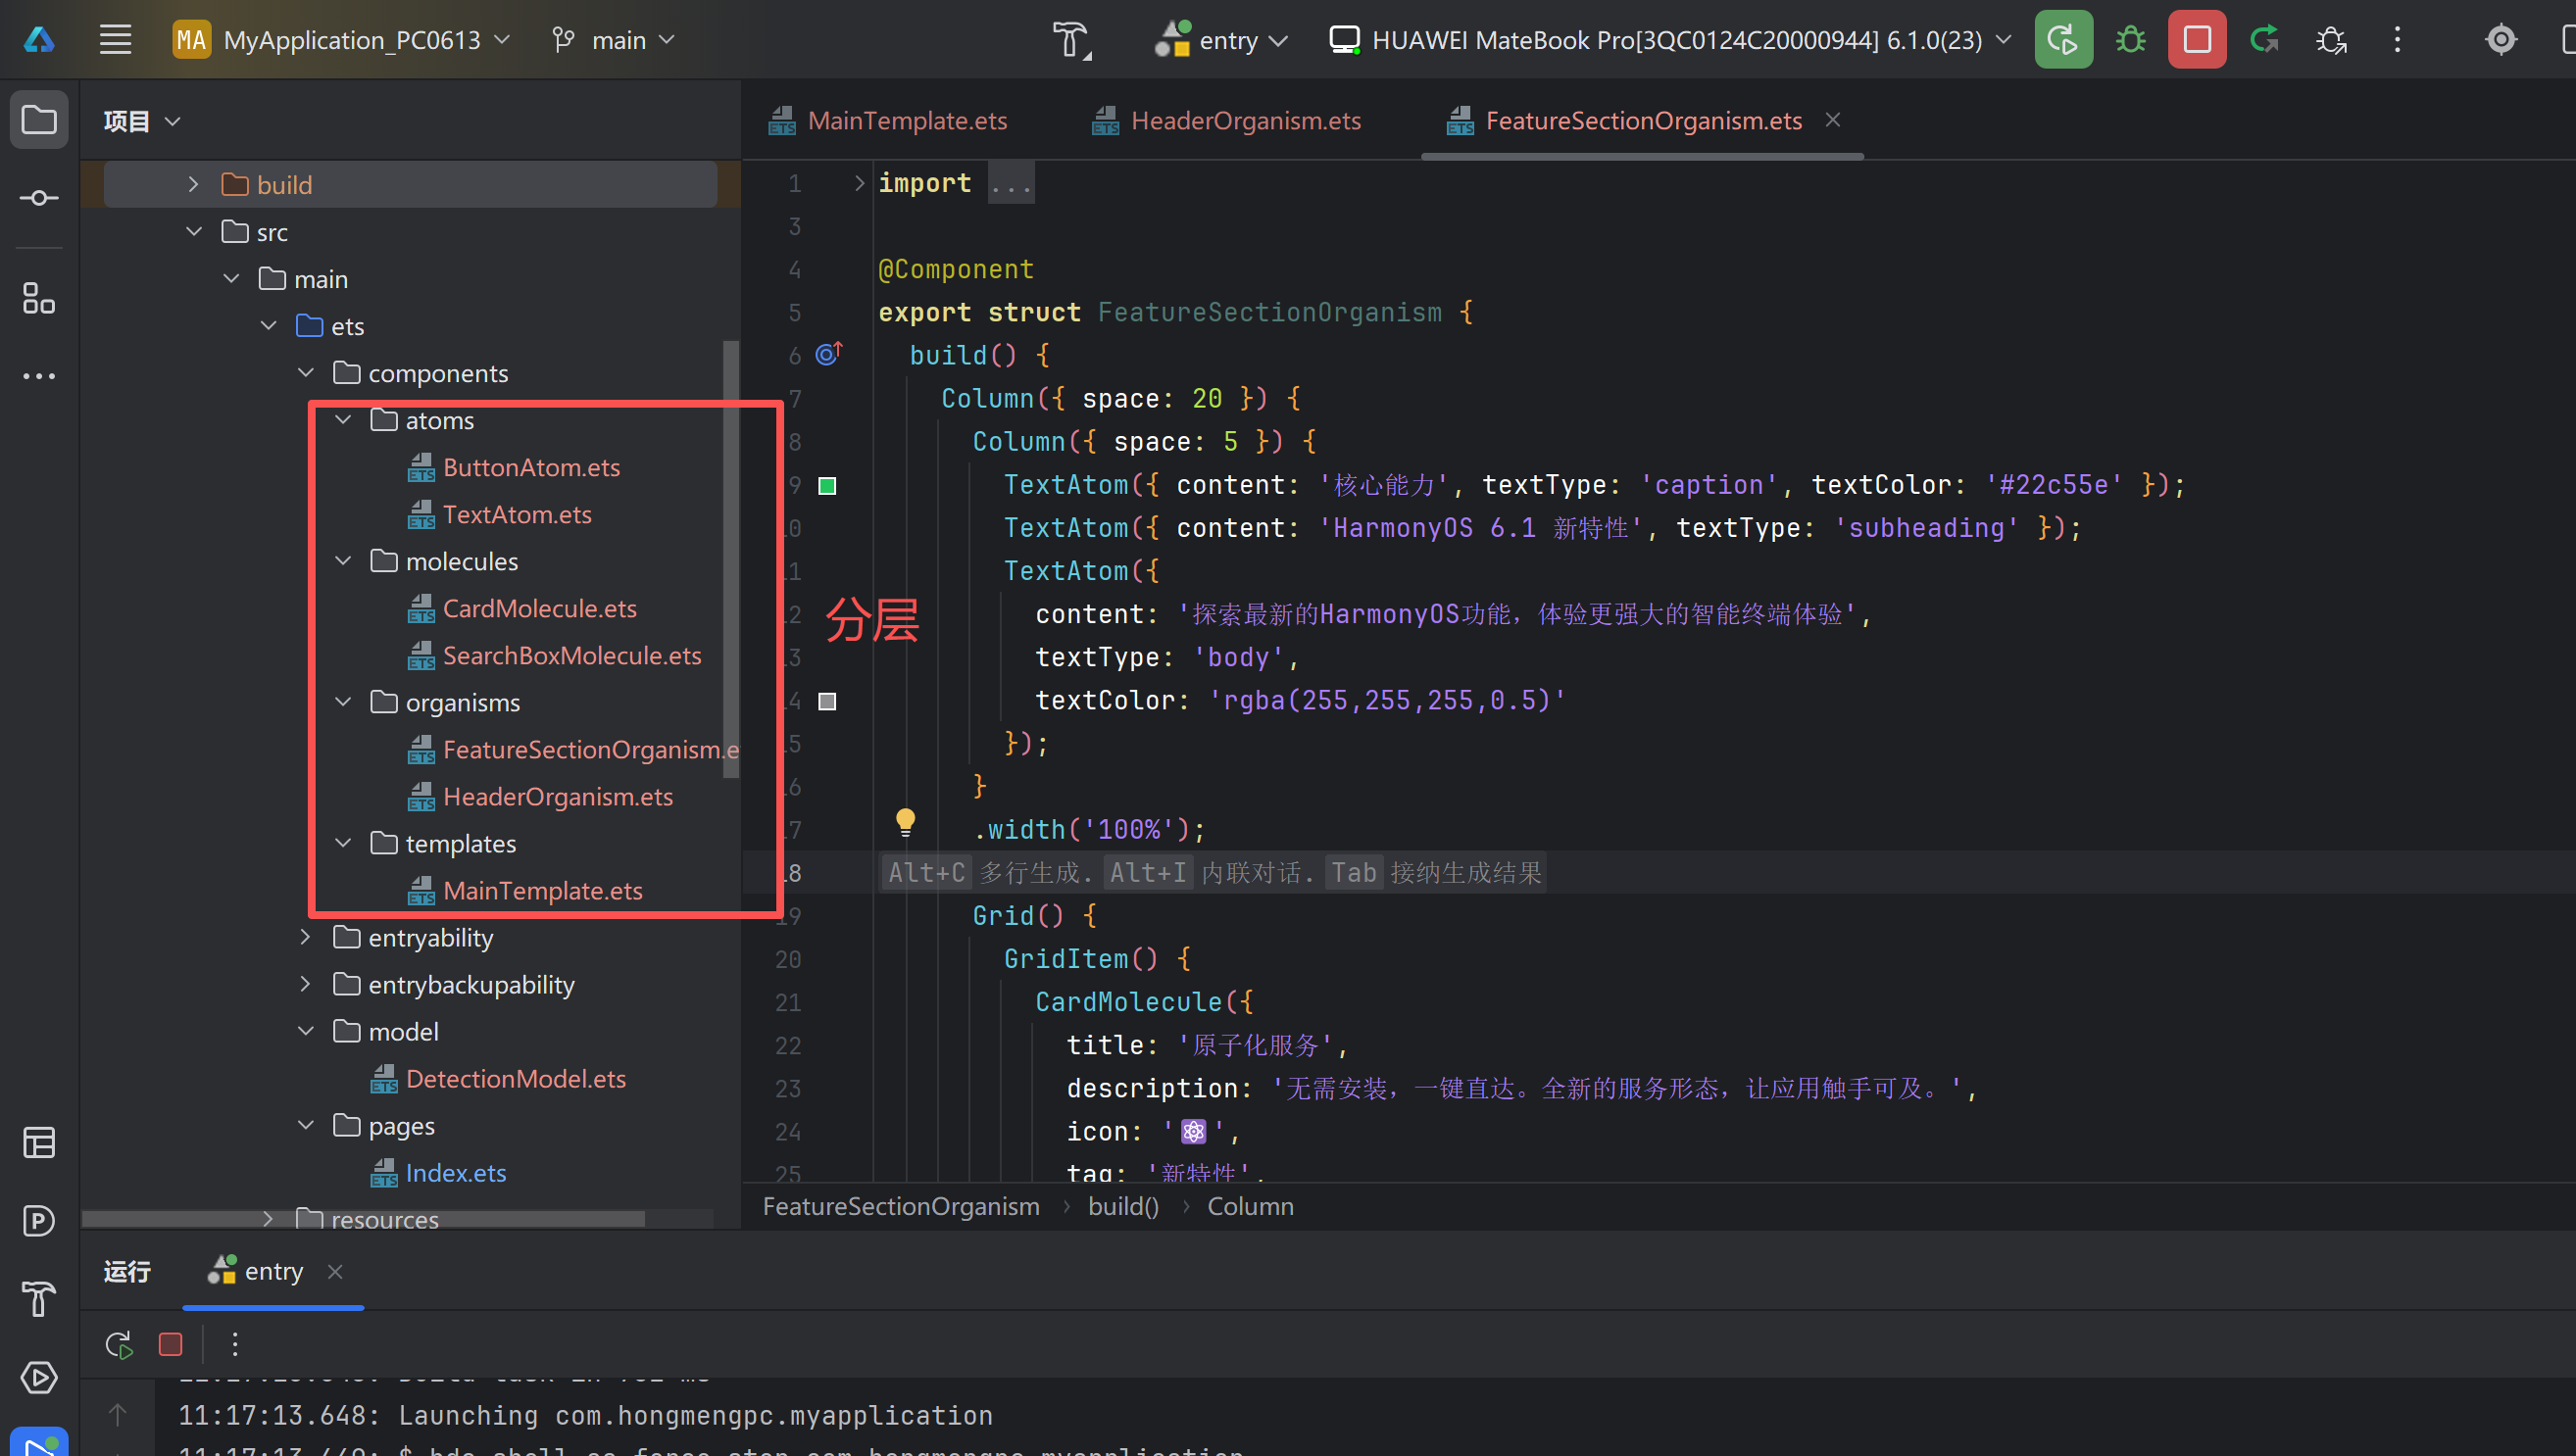Viewport: 2576px width, 1456px height.
Task: Rerun entry in the Run panel
Action: pos(119,1344)
